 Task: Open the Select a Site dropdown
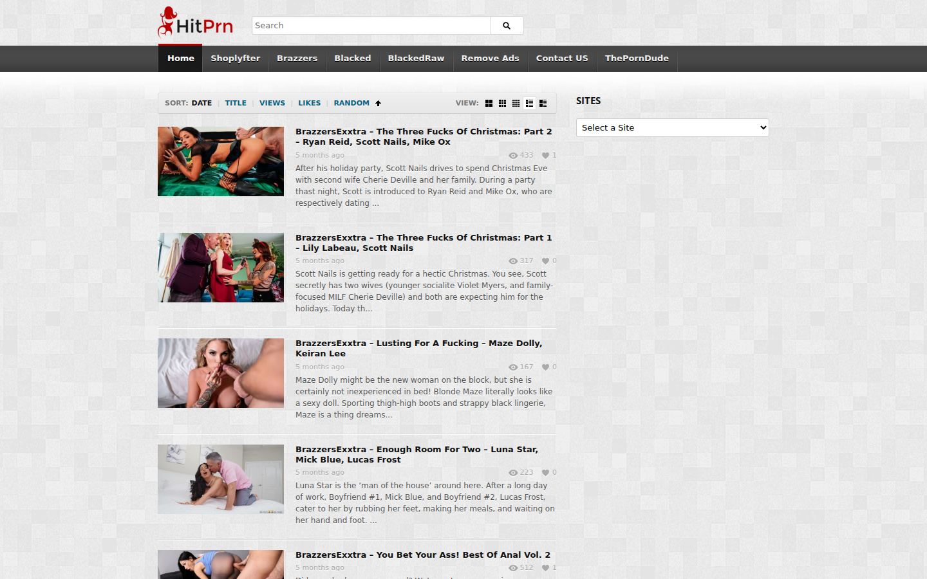(673, 127)
